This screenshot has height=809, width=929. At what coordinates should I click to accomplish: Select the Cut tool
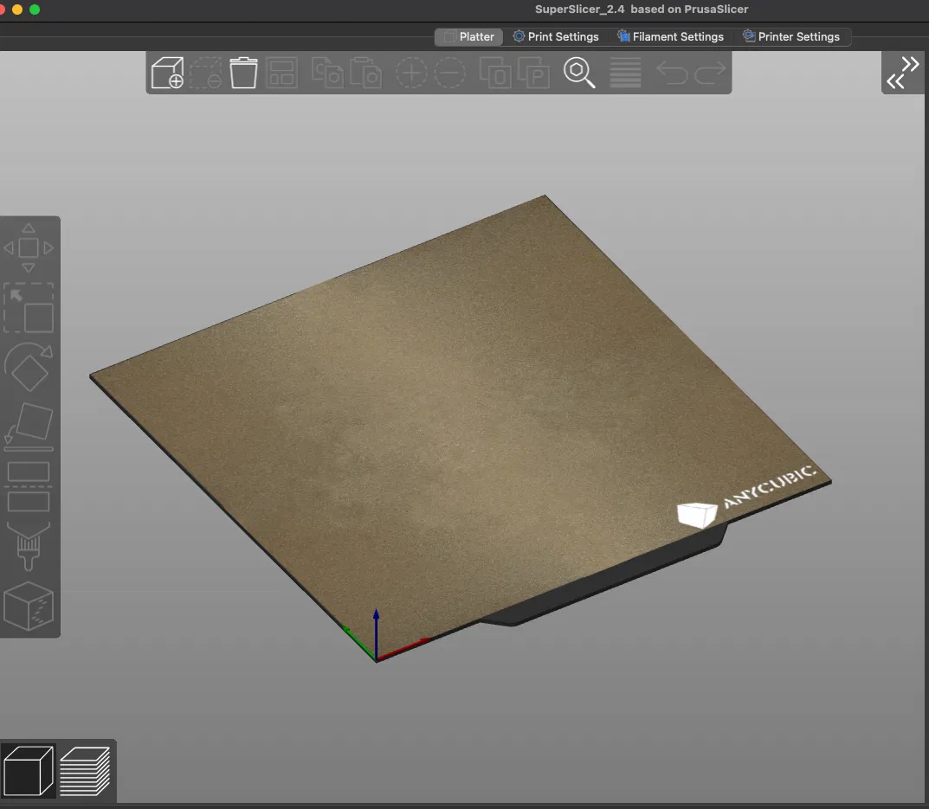[x=29, y=486]
